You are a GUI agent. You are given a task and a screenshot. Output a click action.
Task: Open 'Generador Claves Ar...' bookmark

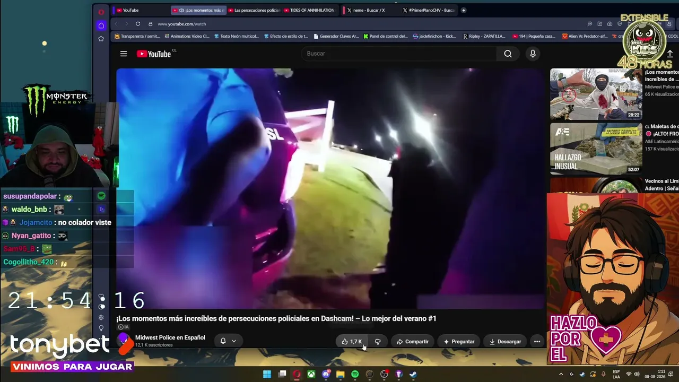point(336,37)
